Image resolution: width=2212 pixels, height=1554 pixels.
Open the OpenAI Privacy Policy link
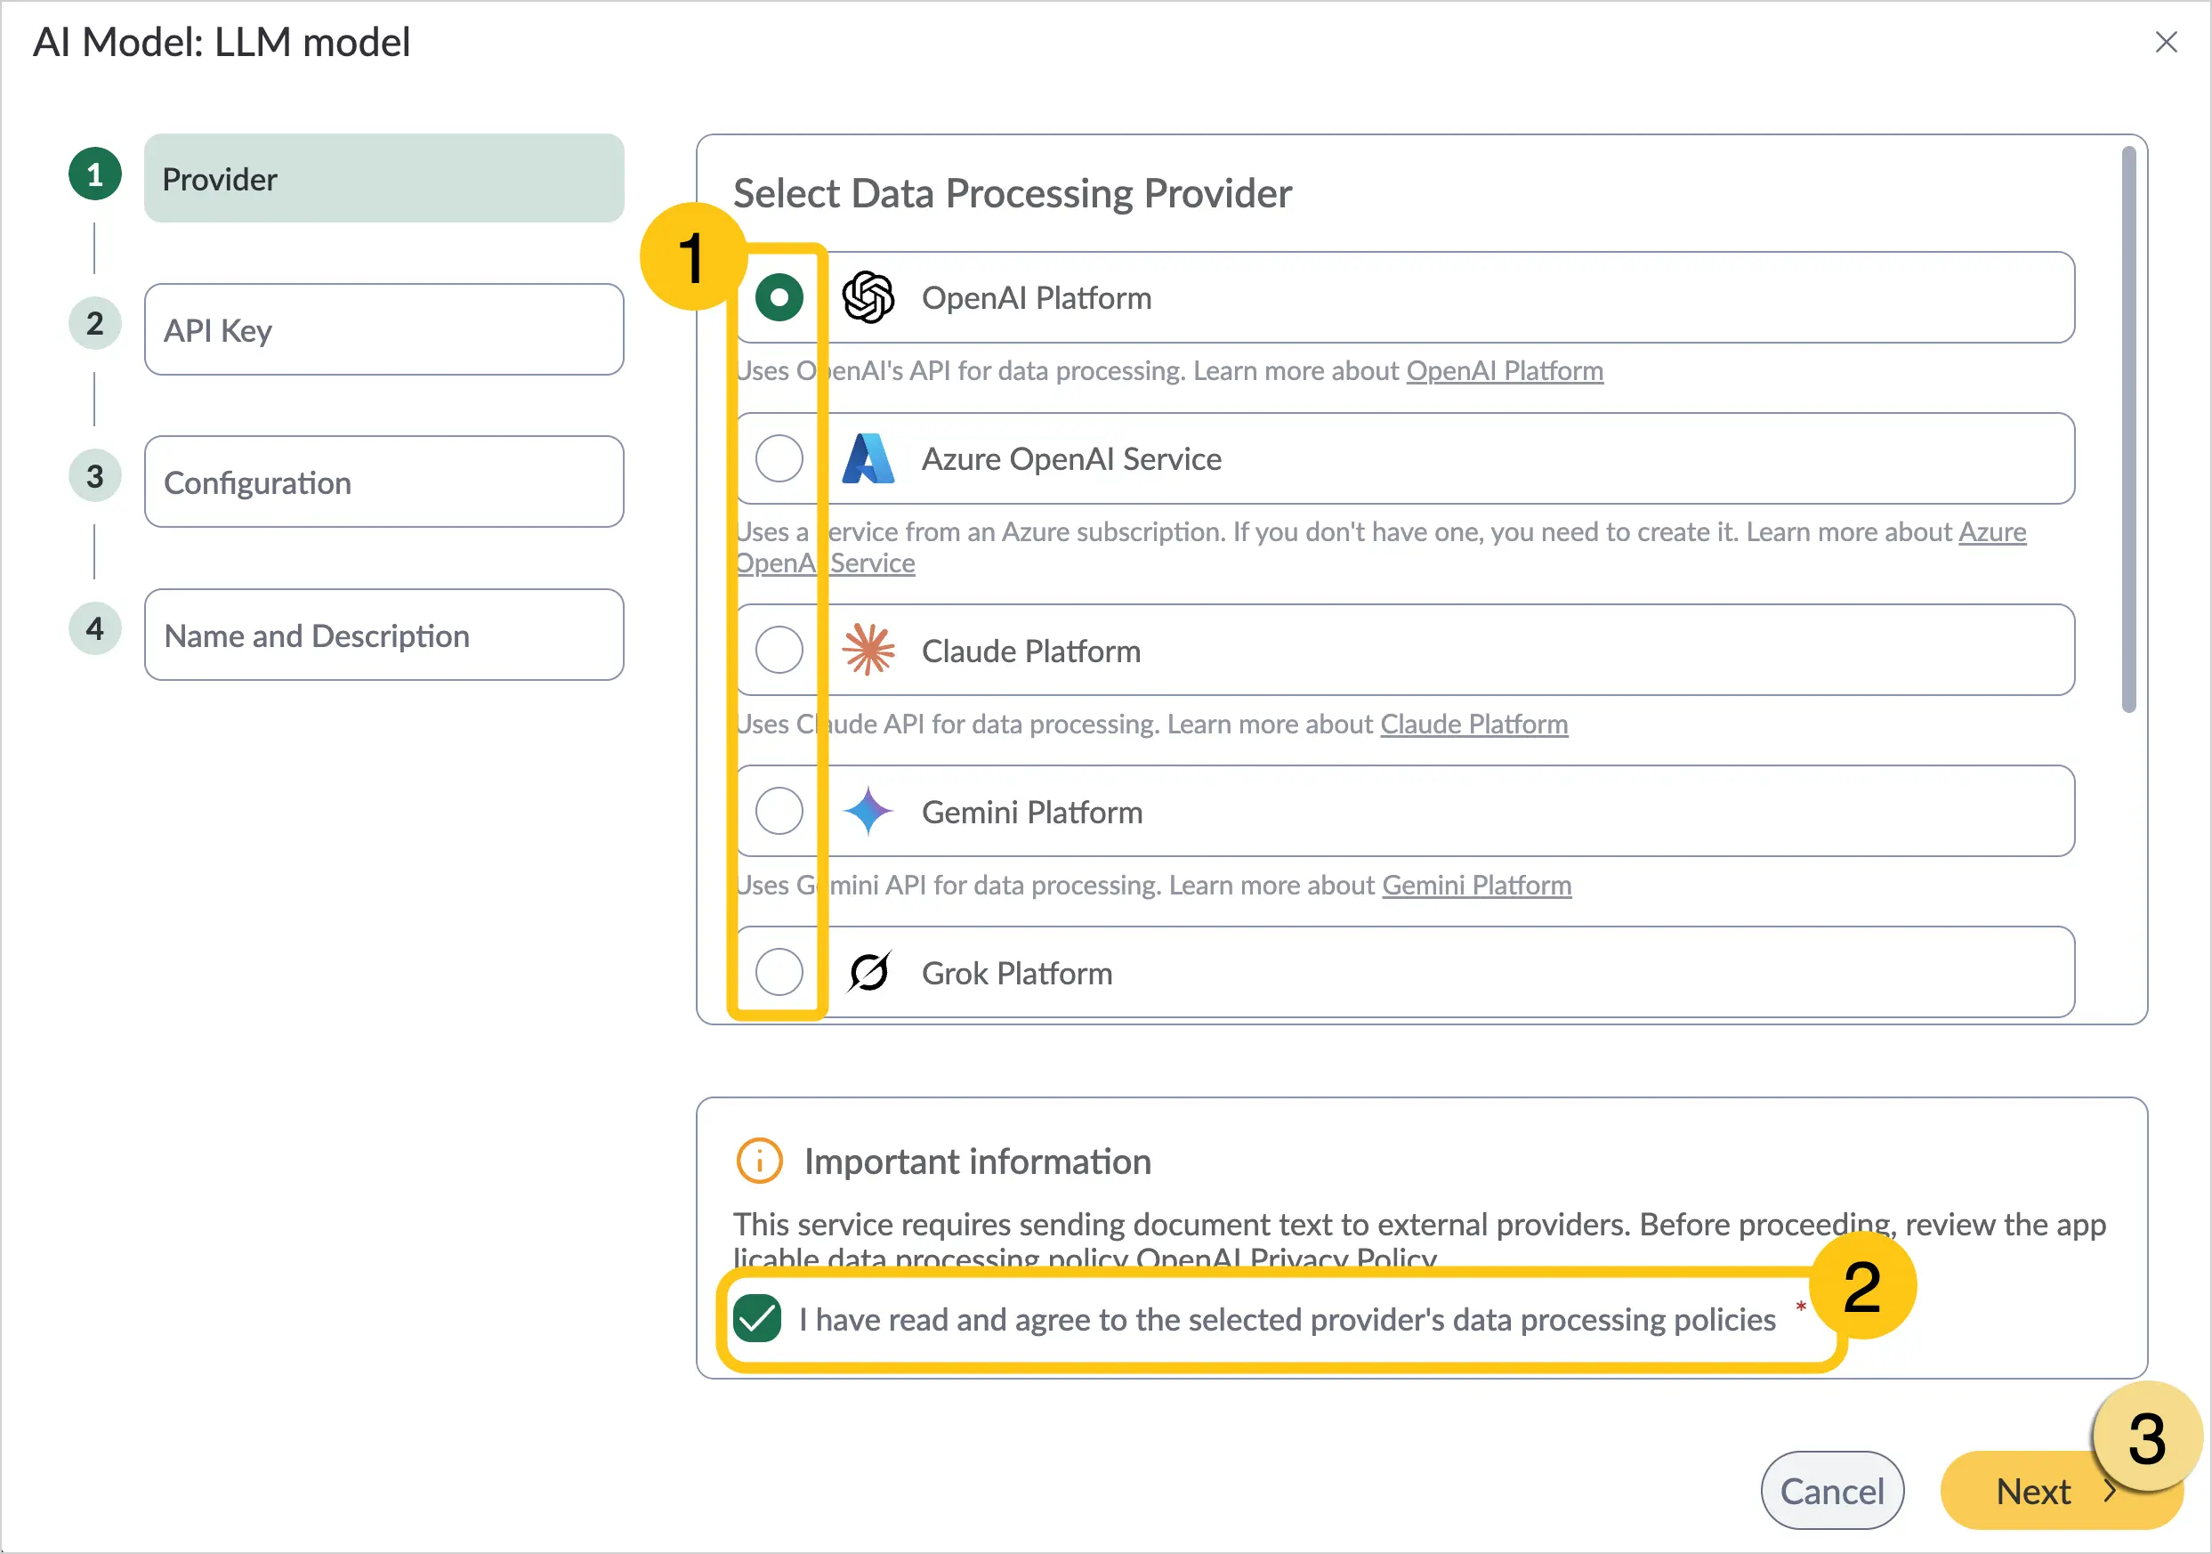point(1285,1259)
